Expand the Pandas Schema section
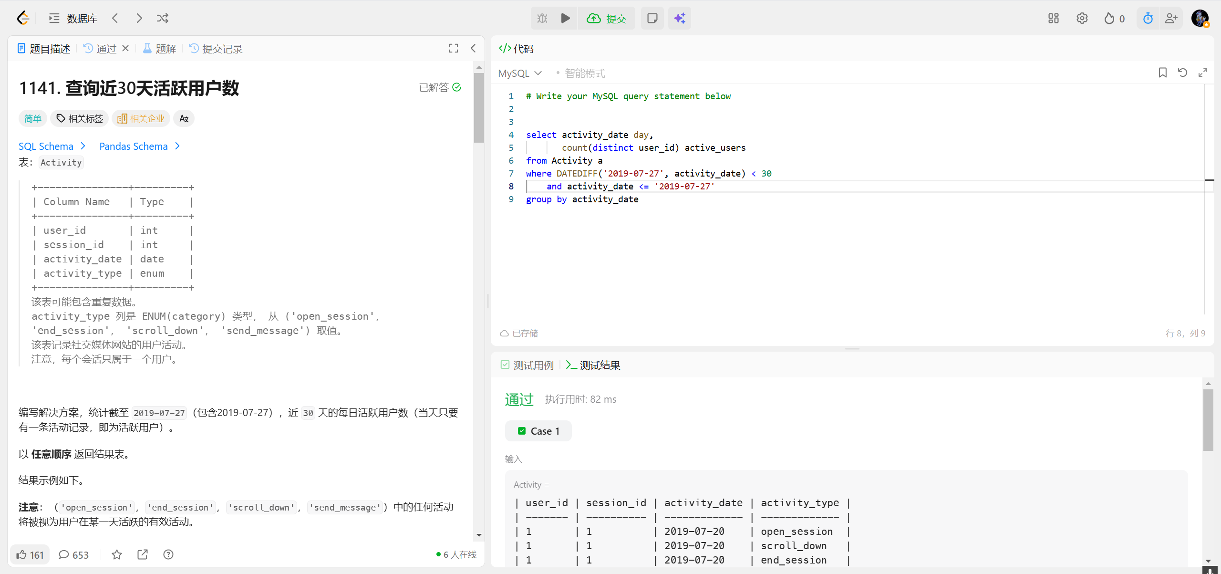Viewport: 1221px width, 574px height. pos(139,146)
